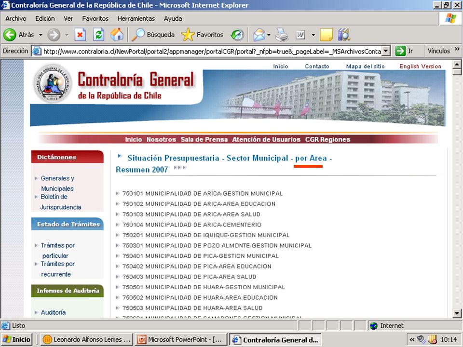Click Windows Inicio start button

[x=17, y=340]
